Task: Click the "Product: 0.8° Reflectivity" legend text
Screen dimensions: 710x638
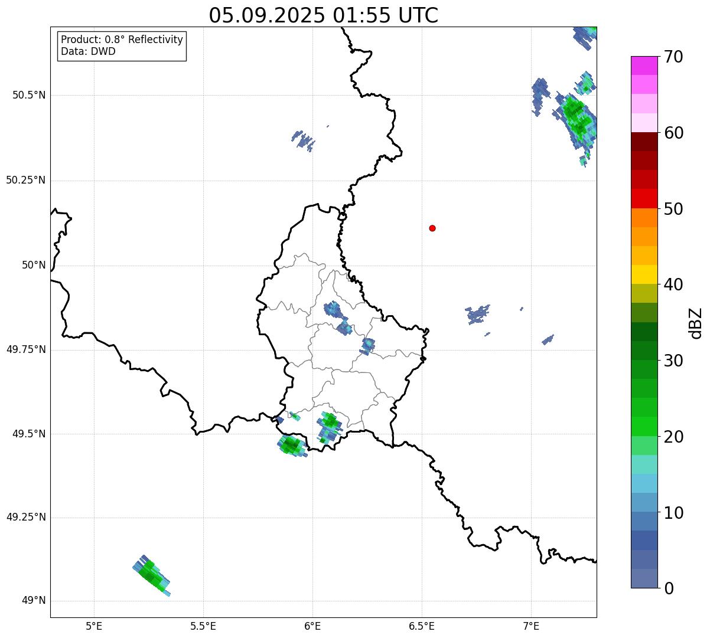Action: click(122, 40)
